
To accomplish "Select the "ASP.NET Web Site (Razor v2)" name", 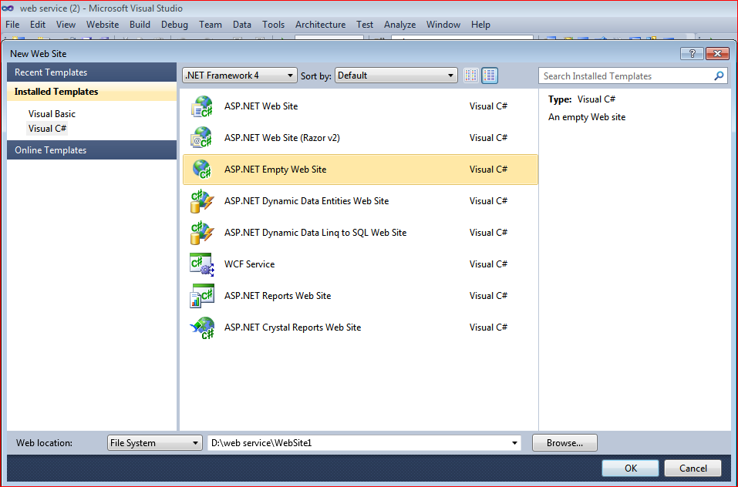I will pos(282,138).
